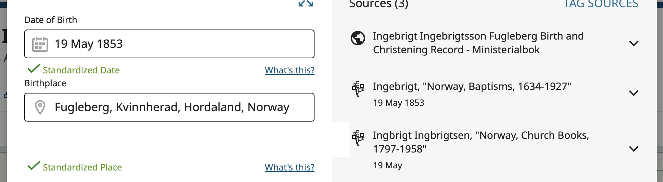Expand the Norway, Baptisms, 1634-1927 source
The image size is (663, 182).
pos(633,93)
